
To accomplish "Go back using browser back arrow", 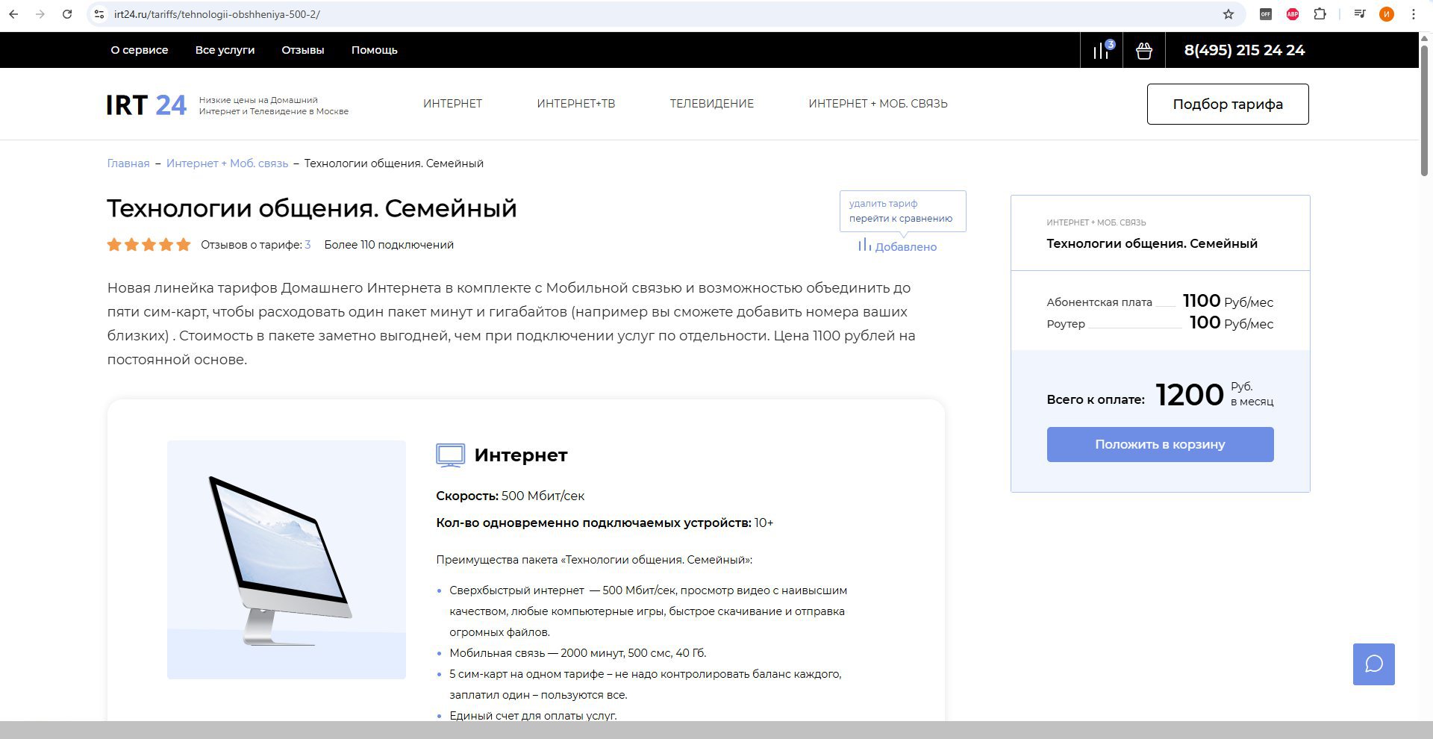I will pyautogui.click(x=13, y=14).
